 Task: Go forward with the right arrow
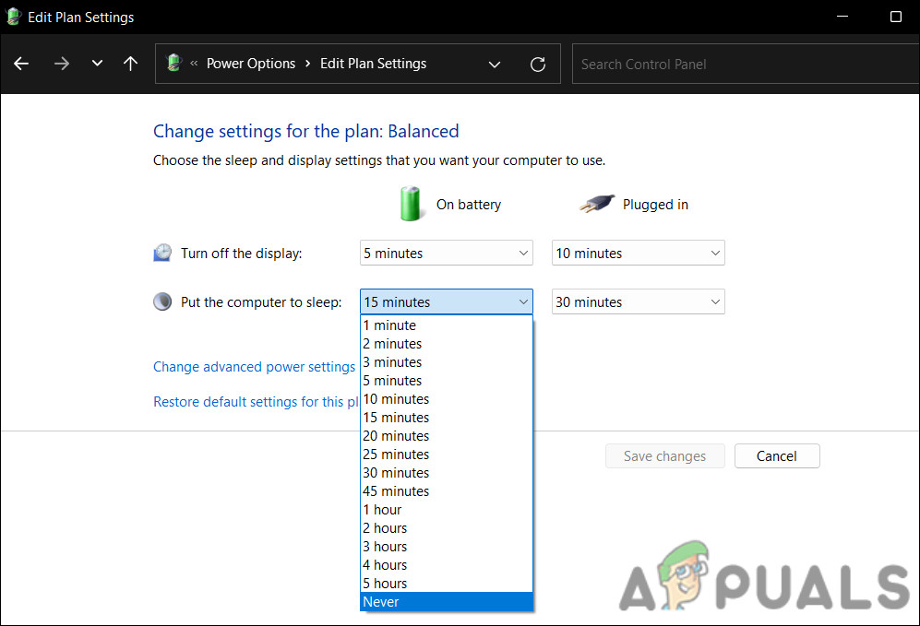pyautogui.click(x=62, y=64)
